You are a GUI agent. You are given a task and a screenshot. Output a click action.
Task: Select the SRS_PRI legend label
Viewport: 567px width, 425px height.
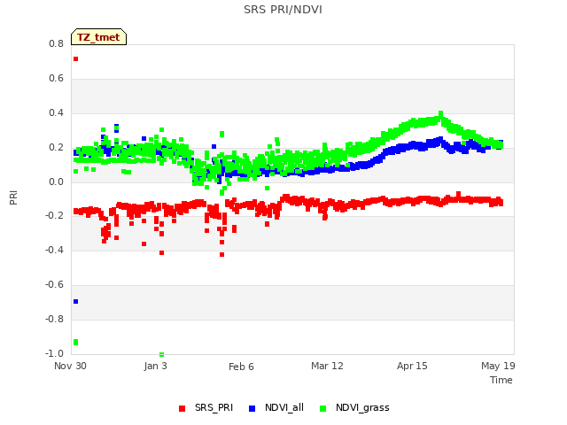tap(214, 407)
